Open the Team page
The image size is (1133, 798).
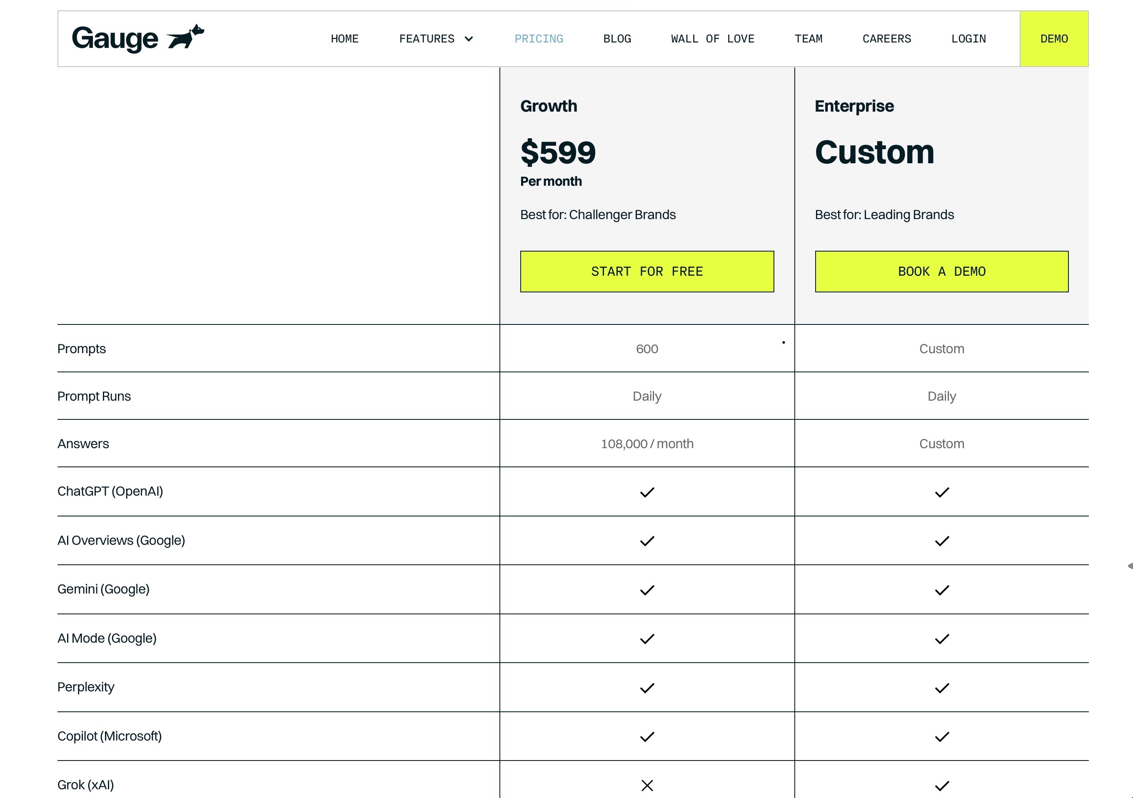pos(808,39)
